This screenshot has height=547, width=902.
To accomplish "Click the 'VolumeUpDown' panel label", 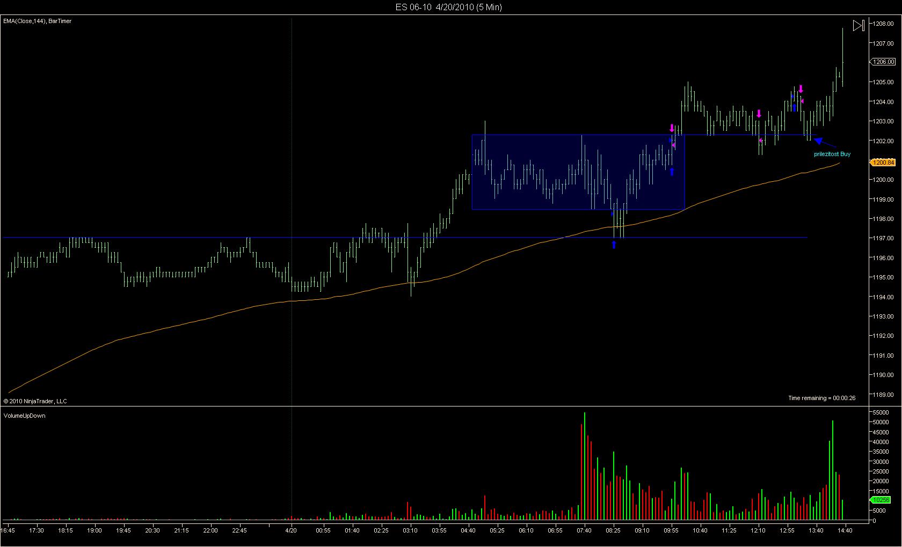I will point(25,416).
